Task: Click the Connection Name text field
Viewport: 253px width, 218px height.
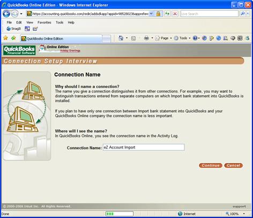Action: (x=144, y=147)
